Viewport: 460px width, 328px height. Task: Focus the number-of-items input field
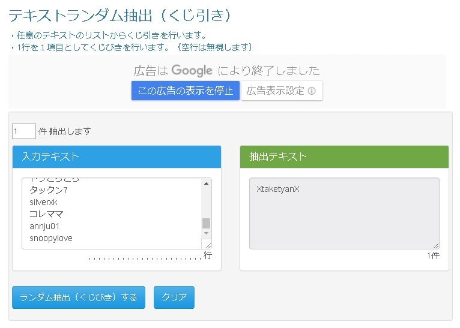tap(24, 131)
